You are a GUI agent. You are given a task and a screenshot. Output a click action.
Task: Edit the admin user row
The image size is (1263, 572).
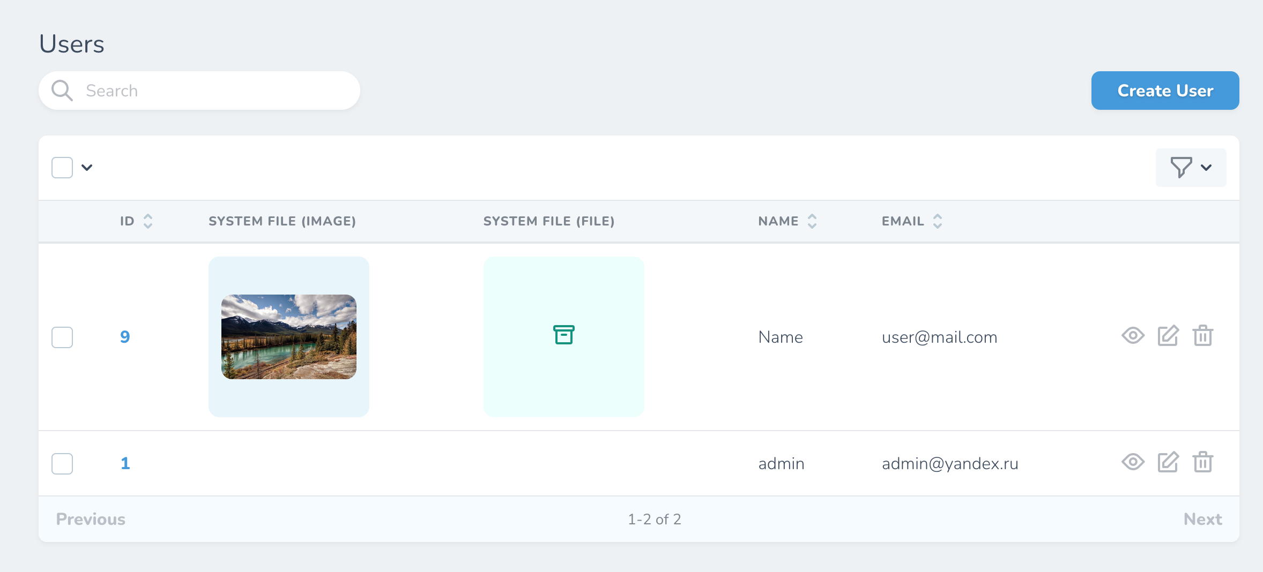tap(1168, 462)
